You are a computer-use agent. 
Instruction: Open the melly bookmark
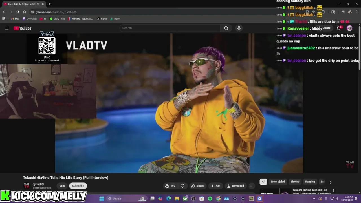[x=115, y=19]
